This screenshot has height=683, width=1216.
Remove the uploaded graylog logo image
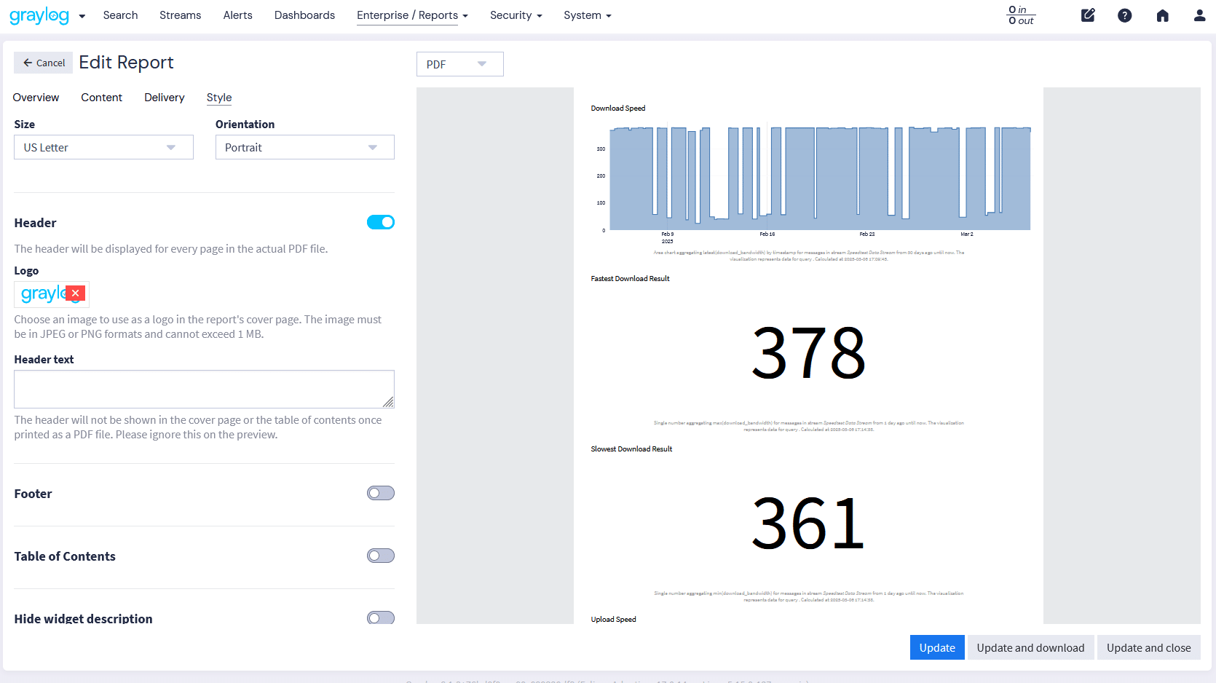[75, 293]
